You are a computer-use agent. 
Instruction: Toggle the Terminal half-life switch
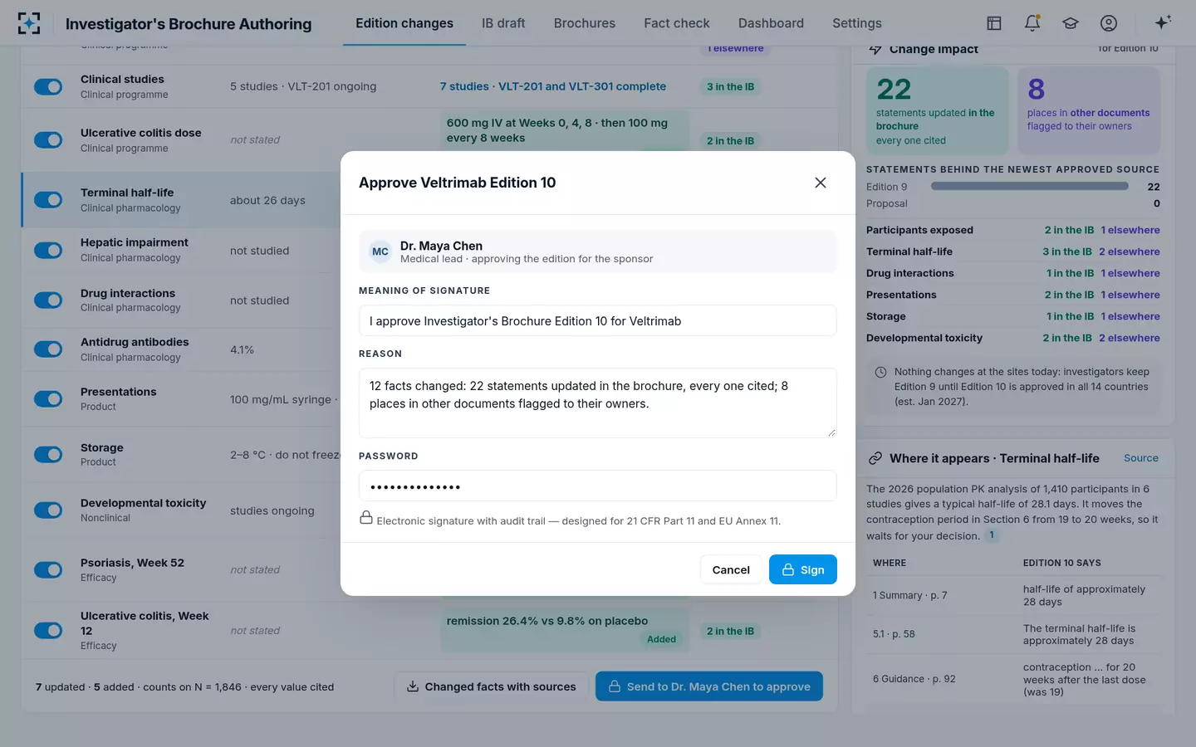point(48,200)
